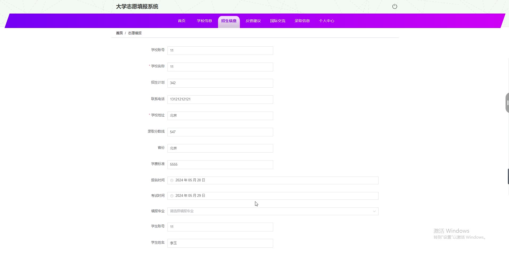Click the 学生账号 input field
The height and width of the screenshot is (253, 509).
[220, 227]
